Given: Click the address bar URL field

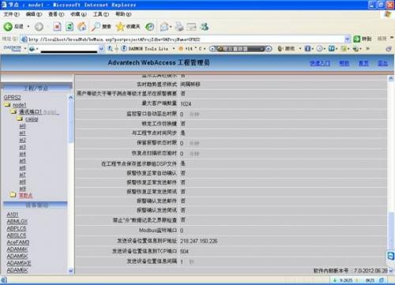Looking at the screenshot, I should pyautogui.click(x=183, y=39).
